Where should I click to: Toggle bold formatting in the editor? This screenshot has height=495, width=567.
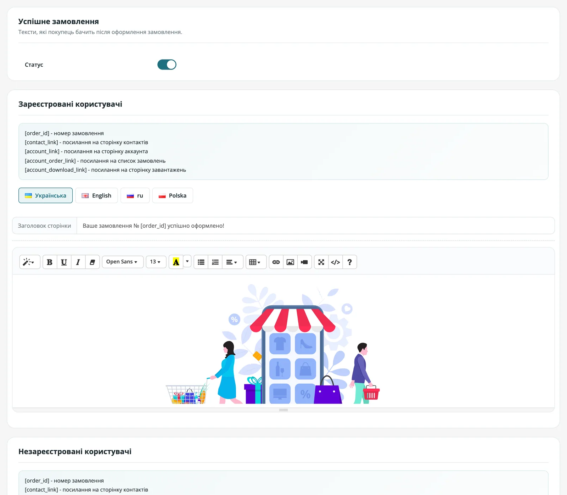(x=50, y=262)
